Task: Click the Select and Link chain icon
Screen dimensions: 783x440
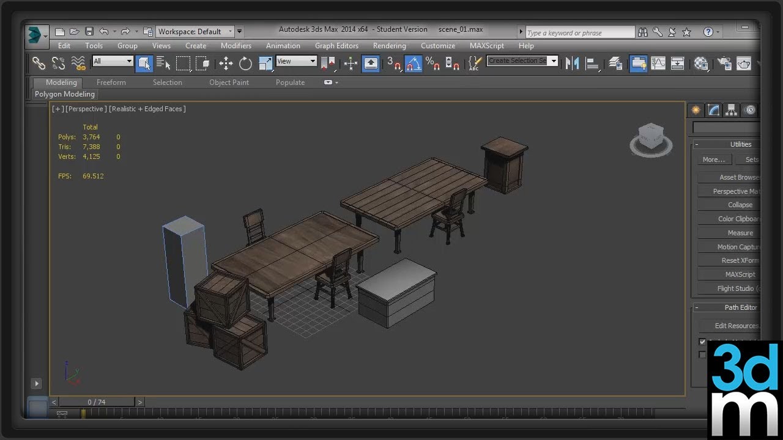Action: (x=39, y=63)
